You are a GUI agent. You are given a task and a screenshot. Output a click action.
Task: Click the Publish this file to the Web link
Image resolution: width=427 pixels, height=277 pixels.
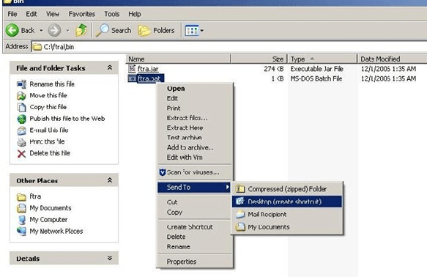67,119
